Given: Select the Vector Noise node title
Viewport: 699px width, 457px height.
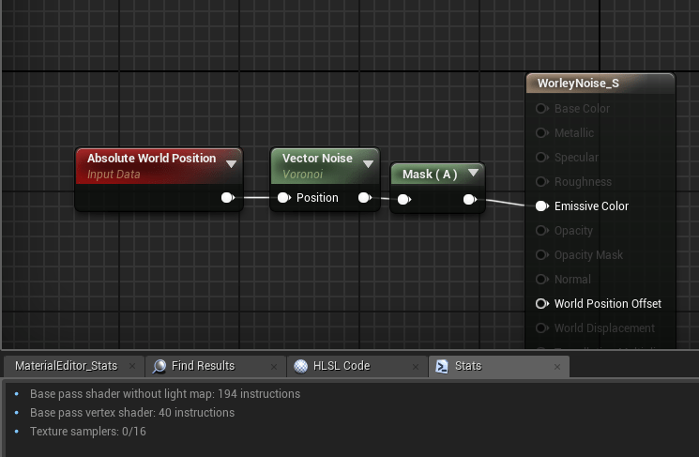Looking at the screenshot, I should (x=317, y=159).
